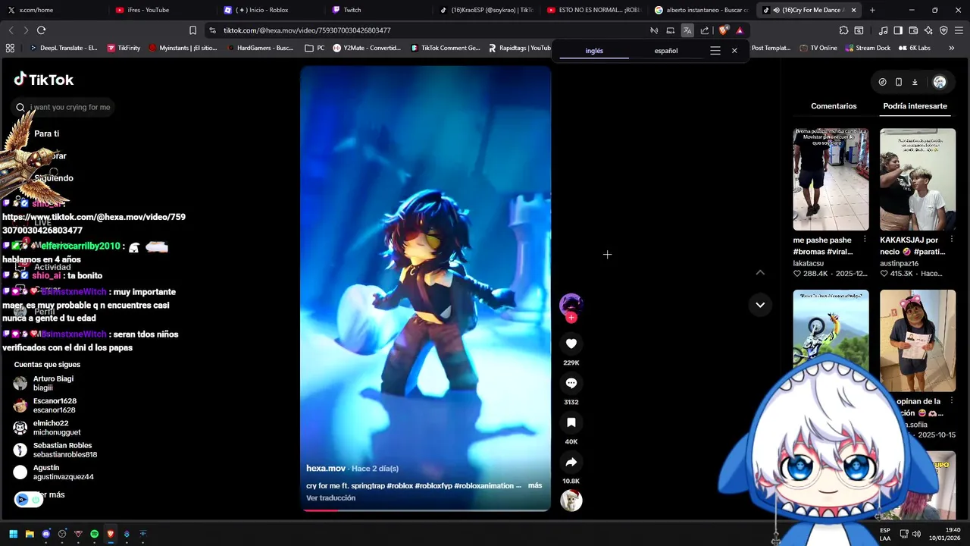Reload the page with the refresh icon
970x546 pixels.
[x=41, y=30]
